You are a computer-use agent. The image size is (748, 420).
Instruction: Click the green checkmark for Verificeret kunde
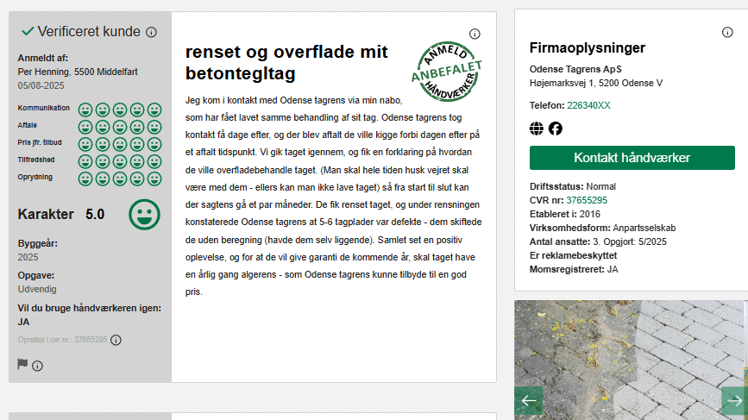(28, 32)
